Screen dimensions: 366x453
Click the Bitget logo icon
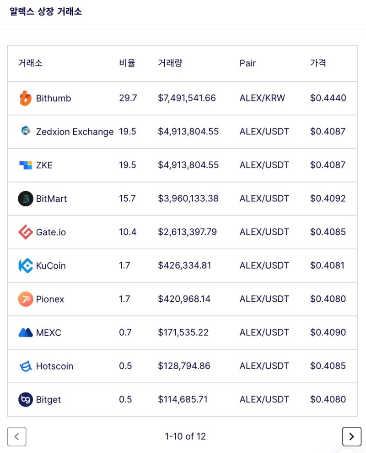click(x=26, y=399)
